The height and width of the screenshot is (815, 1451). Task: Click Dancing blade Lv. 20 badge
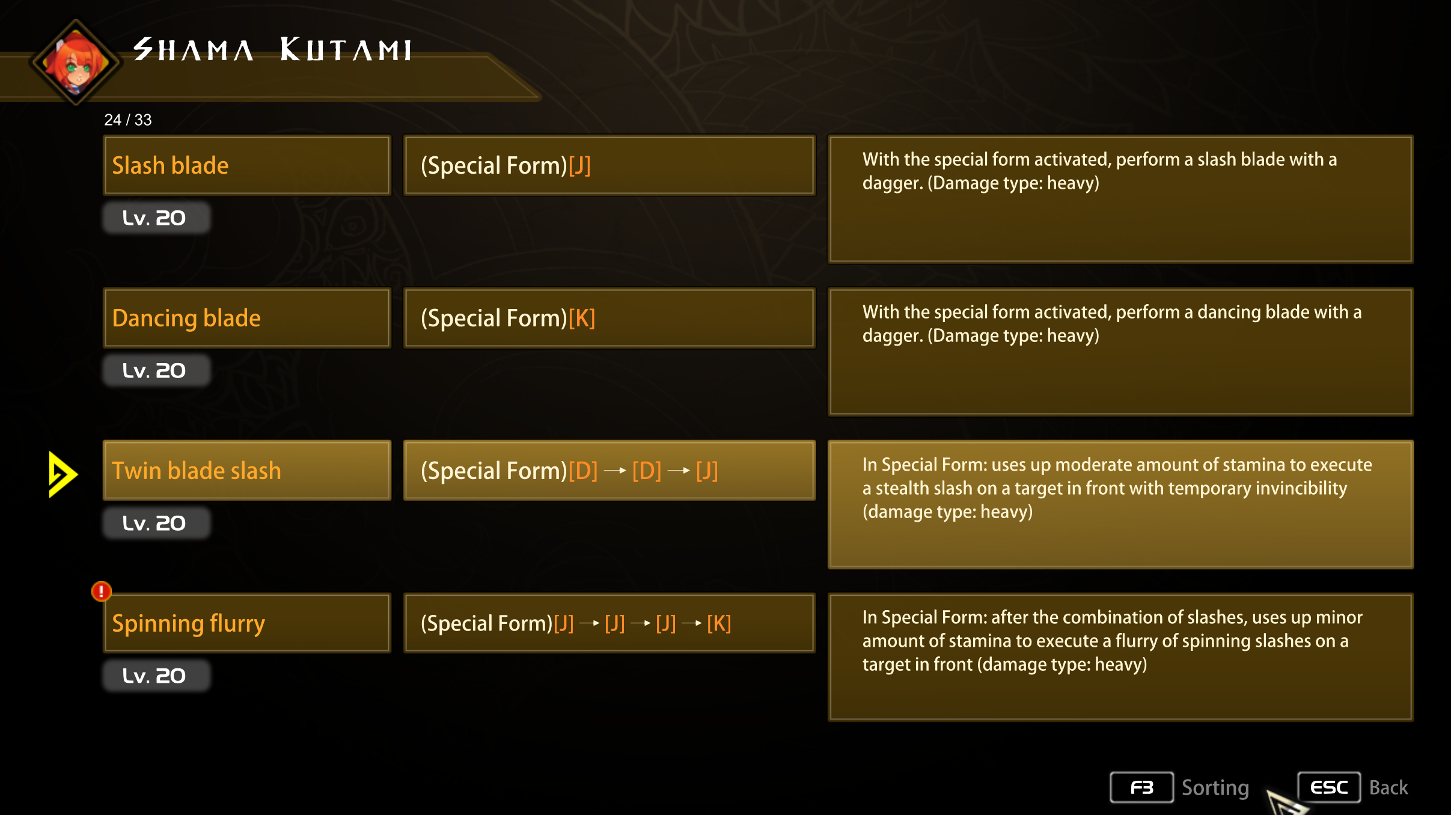click(x=157, y=370)
